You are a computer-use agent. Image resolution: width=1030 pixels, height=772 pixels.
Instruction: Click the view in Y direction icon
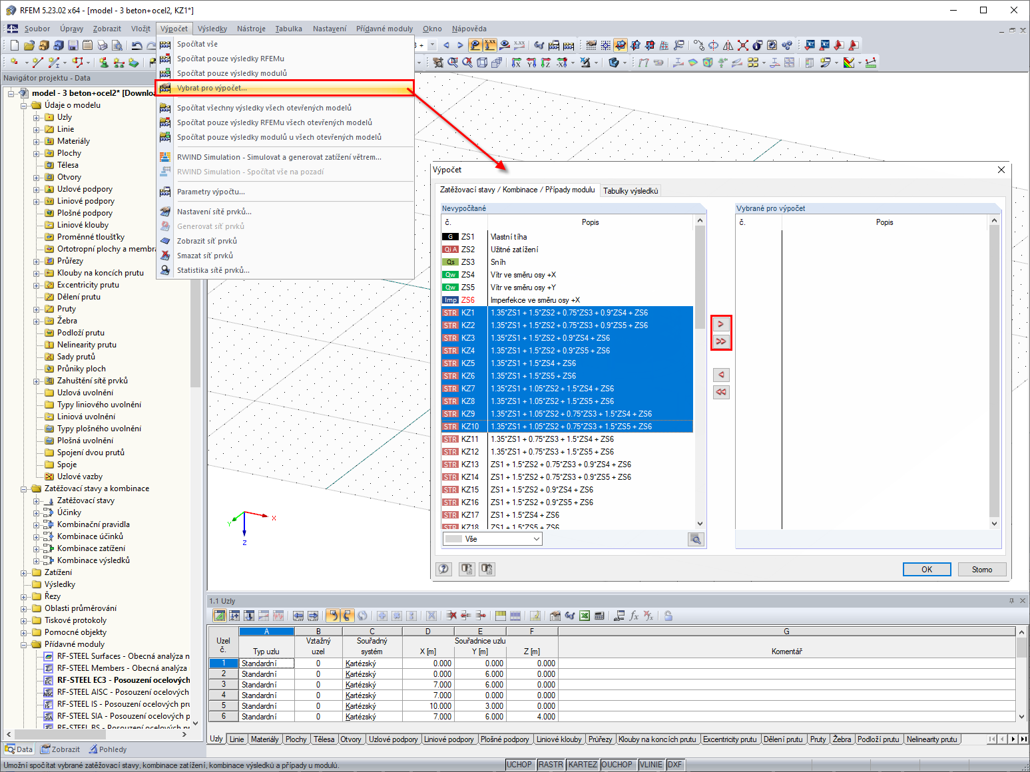point(531,63)
